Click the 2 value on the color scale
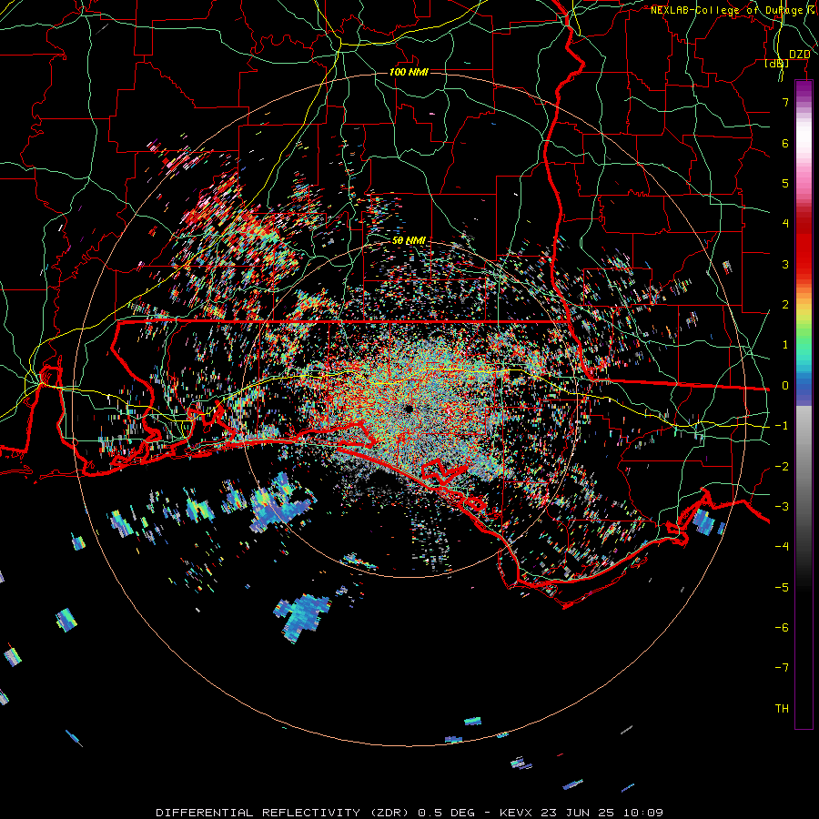Viewport: 819px width, 819px height. click(785, 305)
